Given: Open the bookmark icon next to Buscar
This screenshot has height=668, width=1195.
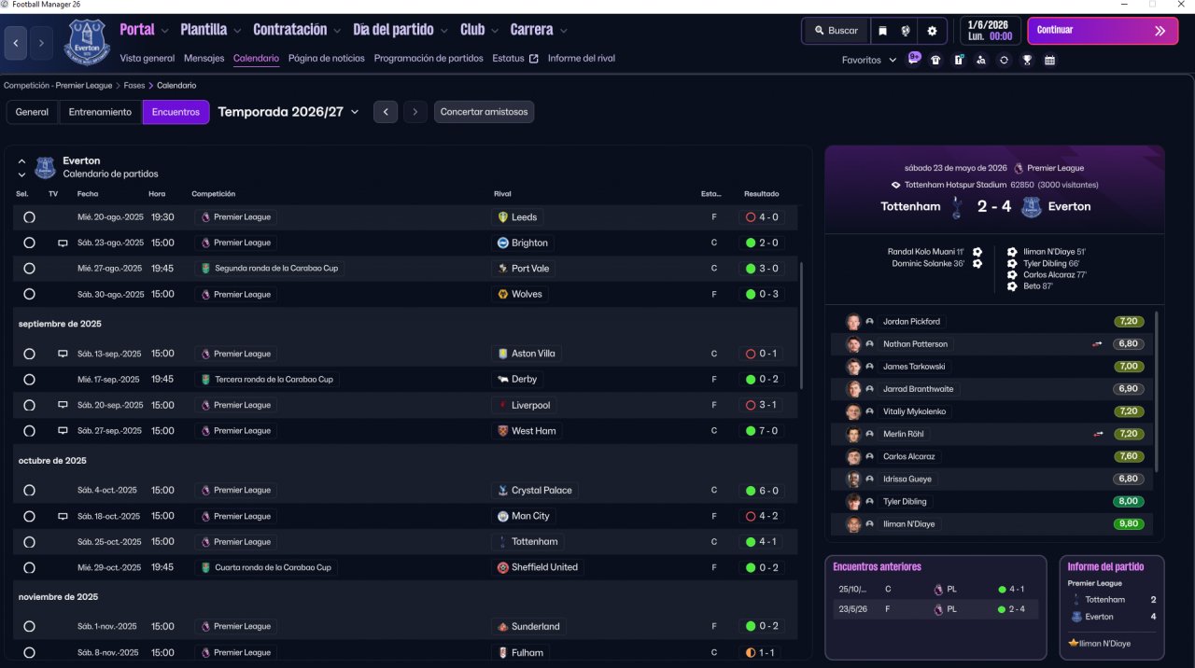Looking at the screenshot, I should coord(882,31).
